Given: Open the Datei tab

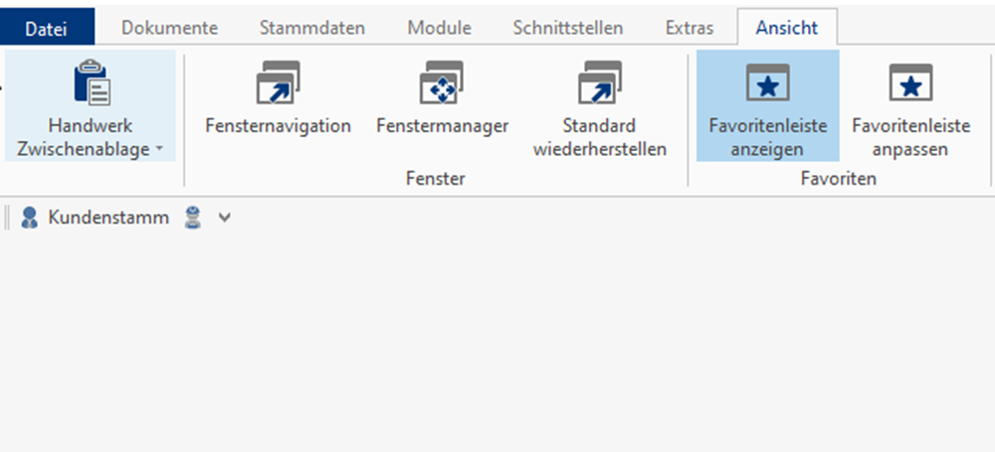Looking at the screenshot, I should pos(47,27).
